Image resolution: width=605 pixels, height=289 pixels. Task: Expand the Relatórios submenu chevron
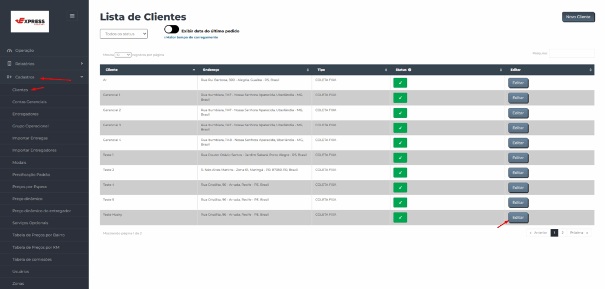tap(82, 64)
